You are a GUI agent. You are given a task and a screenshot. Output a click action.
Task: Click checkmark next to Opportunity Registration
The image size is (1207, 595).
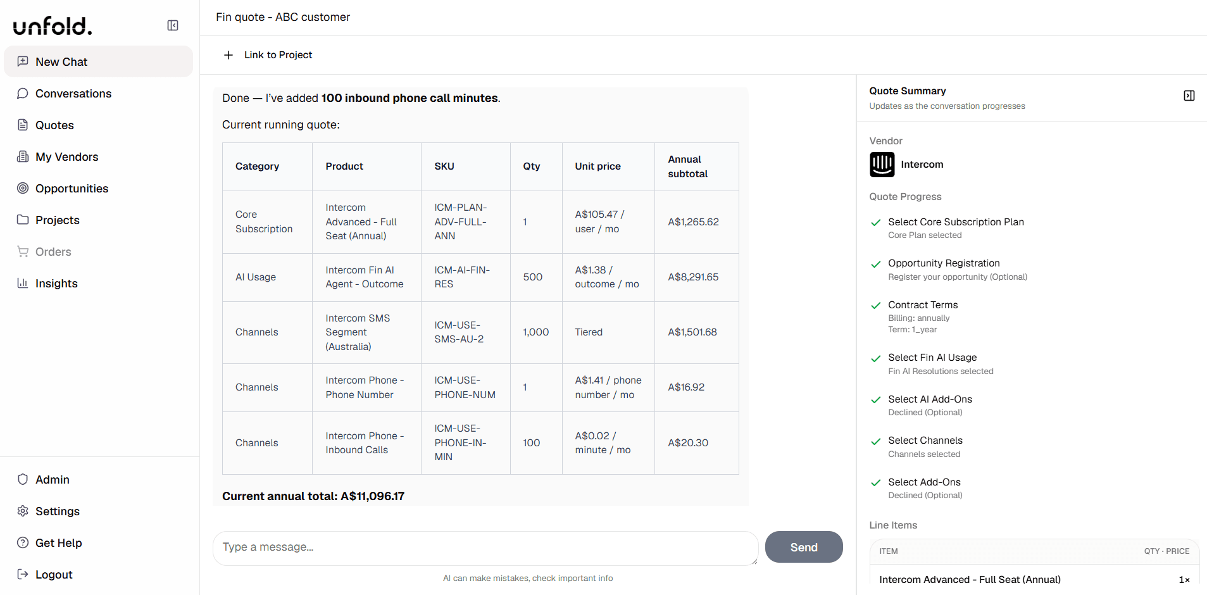tap(876, 264)
